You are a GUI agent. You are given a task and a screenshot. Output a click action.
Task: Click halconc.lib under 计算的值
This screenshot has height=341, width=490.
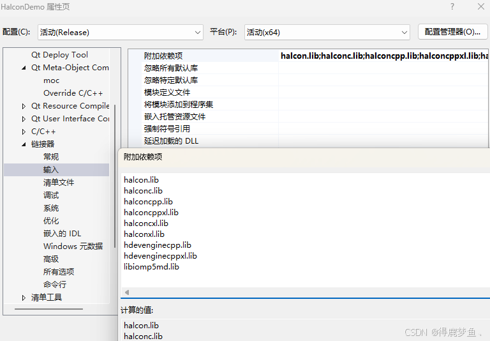(x=143, y=337)
